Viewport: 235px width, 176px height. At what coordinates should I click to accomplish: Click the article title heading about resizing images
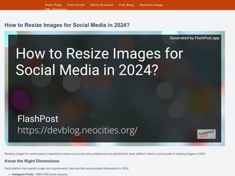[67, 25]
